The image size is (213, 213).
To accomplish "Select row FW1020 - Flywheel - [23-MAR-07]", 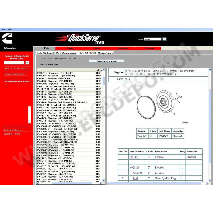I will point(69,177).
